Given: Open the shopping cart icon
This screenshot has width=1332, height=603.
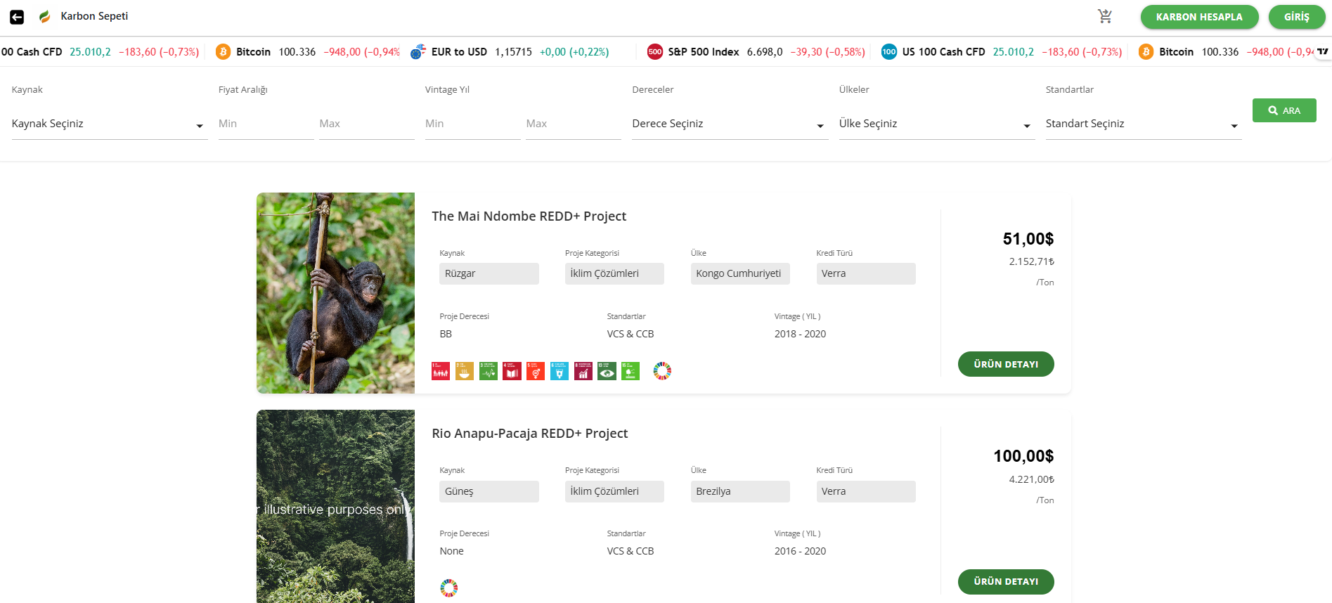Looking at the screenshot, I should coord(1105,16).
